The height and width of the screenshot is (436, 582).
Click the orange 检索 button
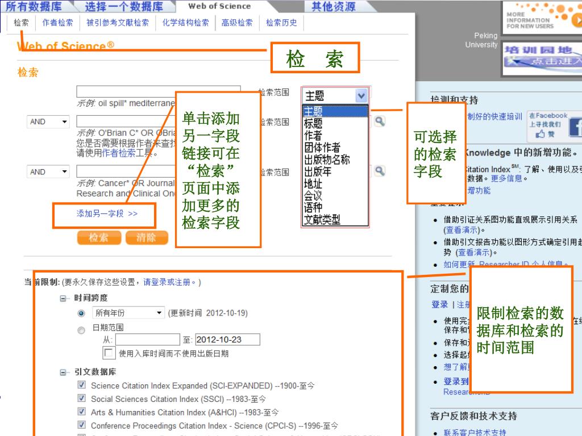pos(99,238)
